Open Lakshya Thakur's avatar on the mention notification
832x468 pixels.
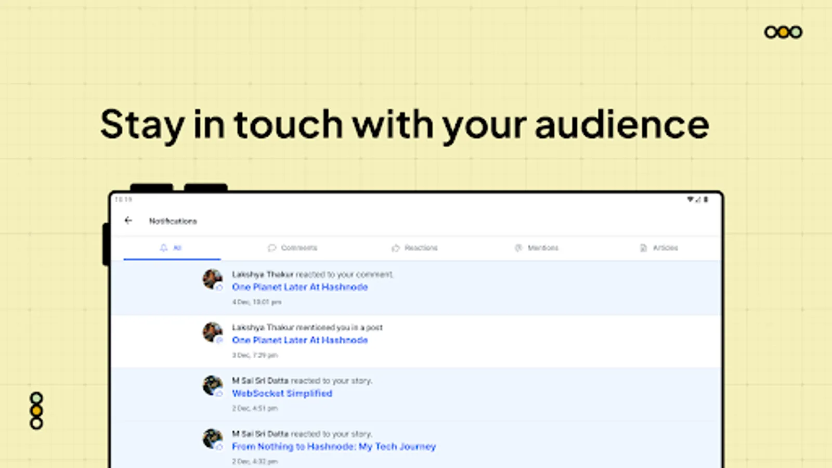pyautogui.click(x=213, y=332)
